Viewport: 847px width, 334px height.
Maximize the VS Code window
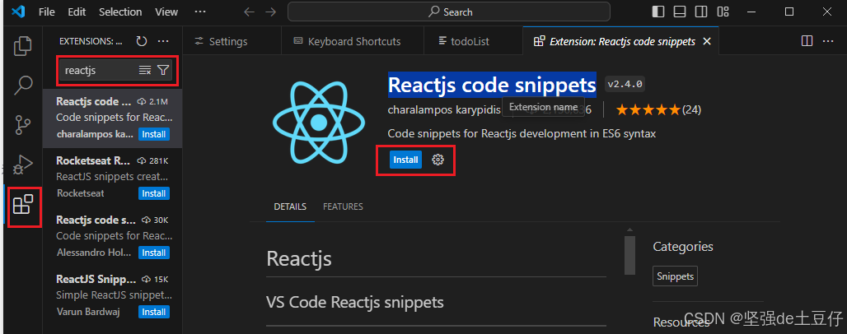tap(789, 12)
